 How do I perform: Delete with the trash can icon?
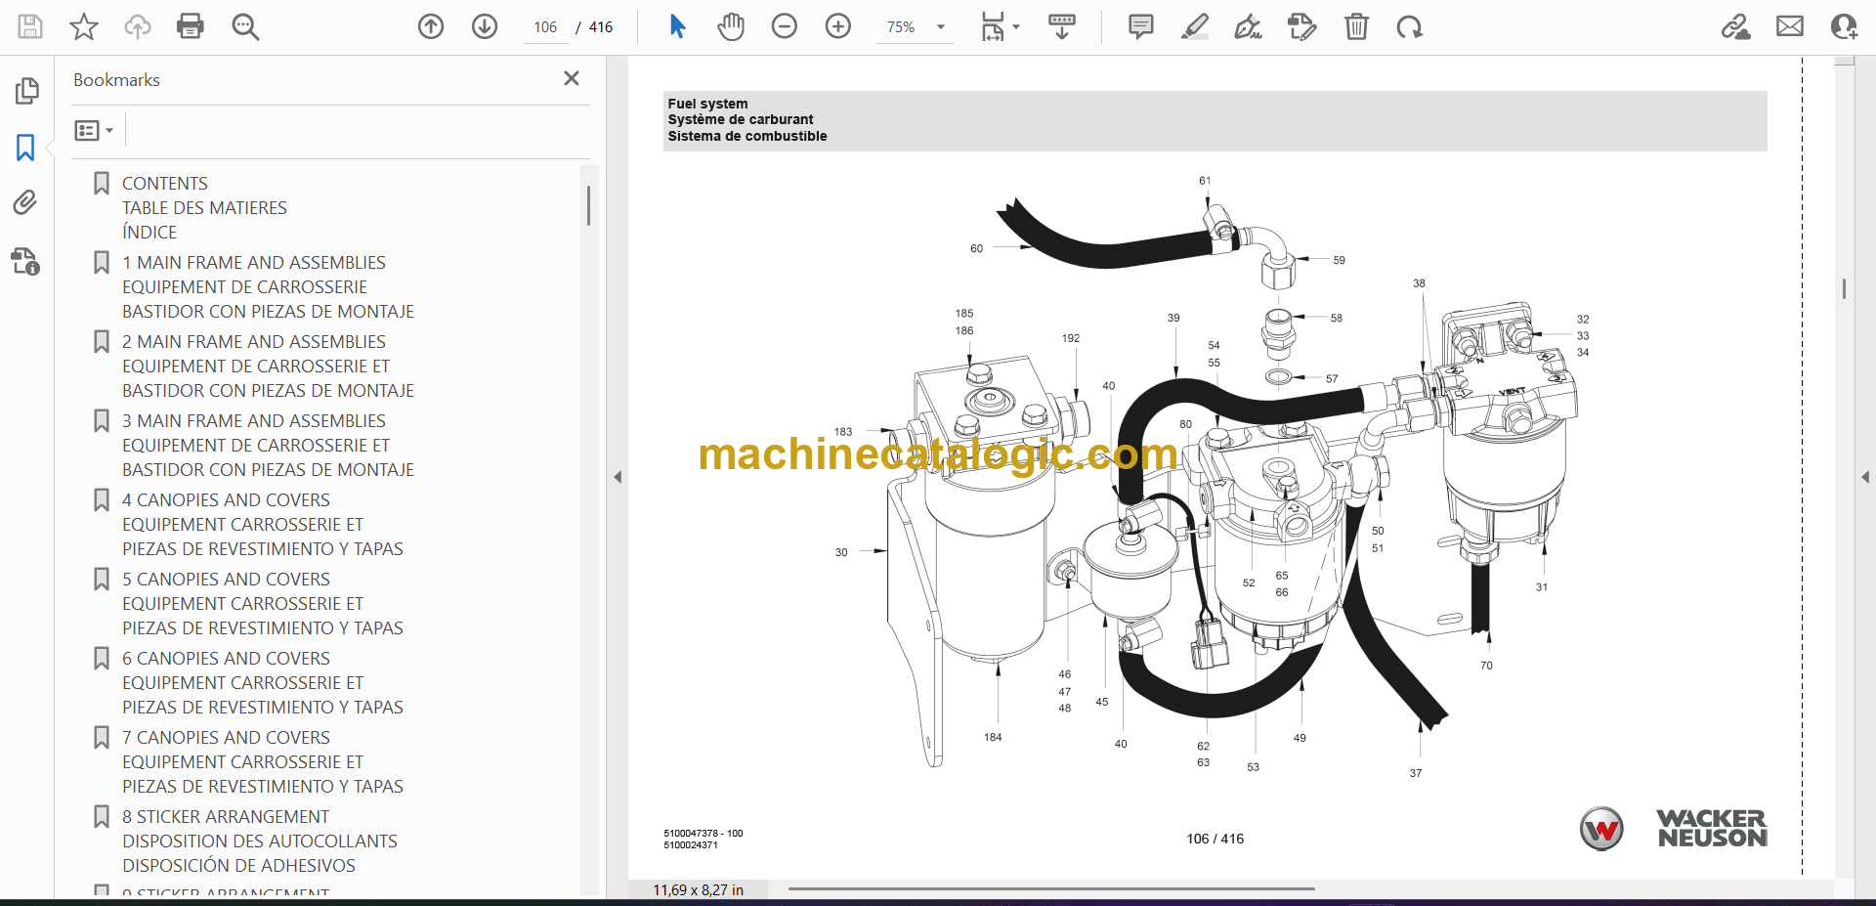pyautogui.click(x=1356, y=26)
